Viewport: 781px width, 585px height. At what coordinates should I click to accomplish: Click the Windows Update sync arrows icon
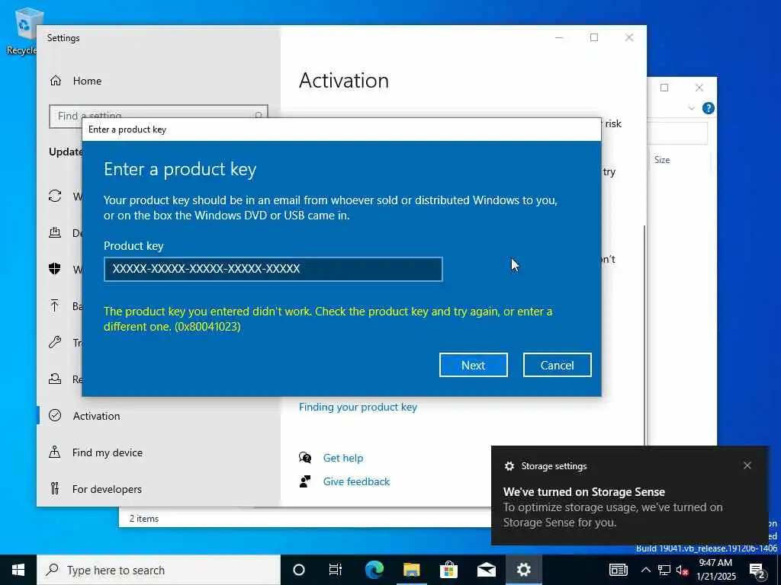click(x=55, y=196)
